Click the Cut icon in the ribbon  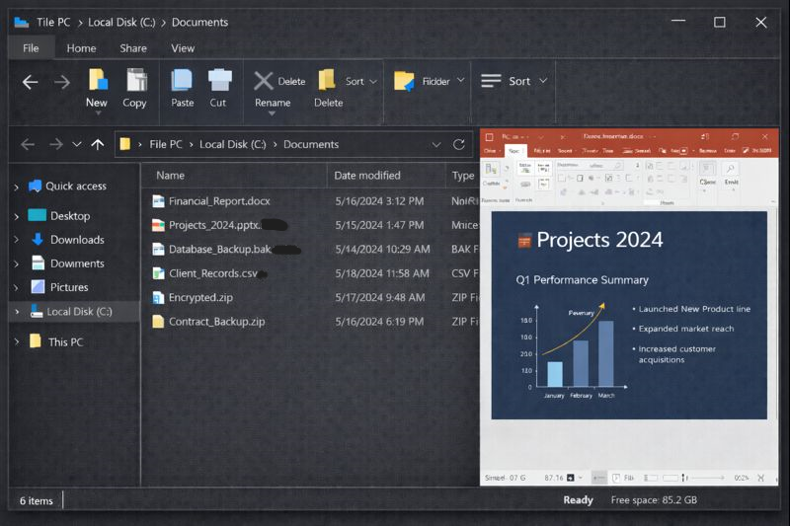219,80
